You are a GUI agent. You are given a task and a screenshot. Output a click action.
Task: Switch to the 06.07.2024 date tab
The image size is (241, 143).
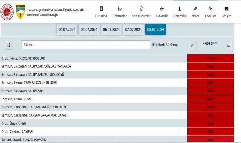tap(111, 30)
